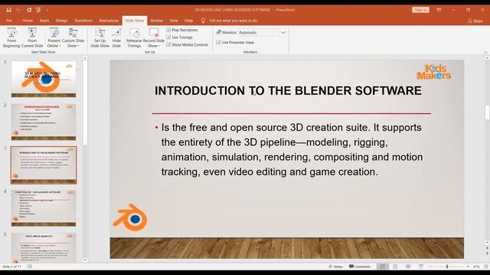Switch to the Insert tab
The image size is (490, 275).
coord(44,21)
